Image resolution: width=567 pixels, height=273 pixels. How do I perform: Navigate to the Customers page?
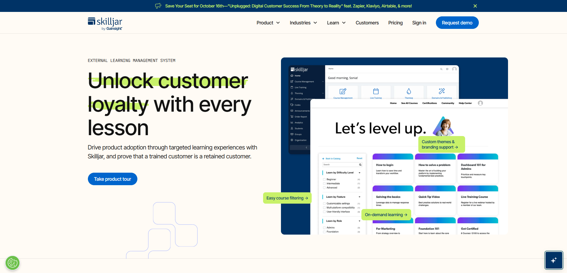click(367, 23)
